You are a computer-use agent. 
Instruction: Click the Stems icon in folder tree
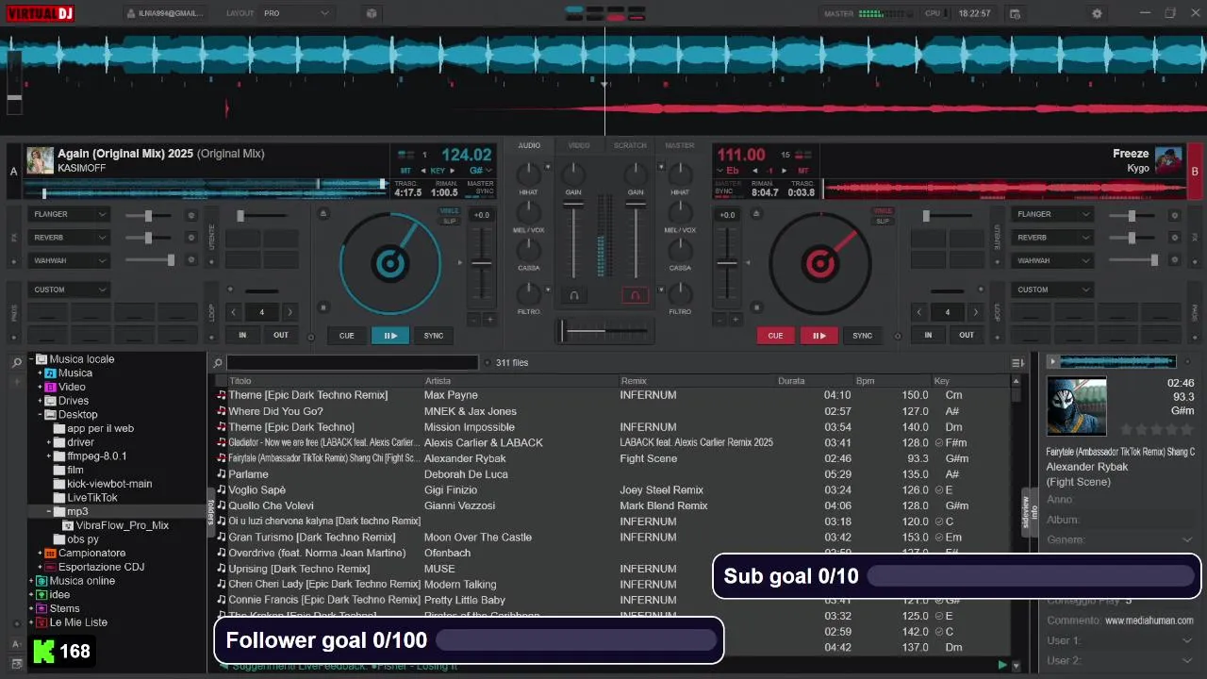coord(41,609)
